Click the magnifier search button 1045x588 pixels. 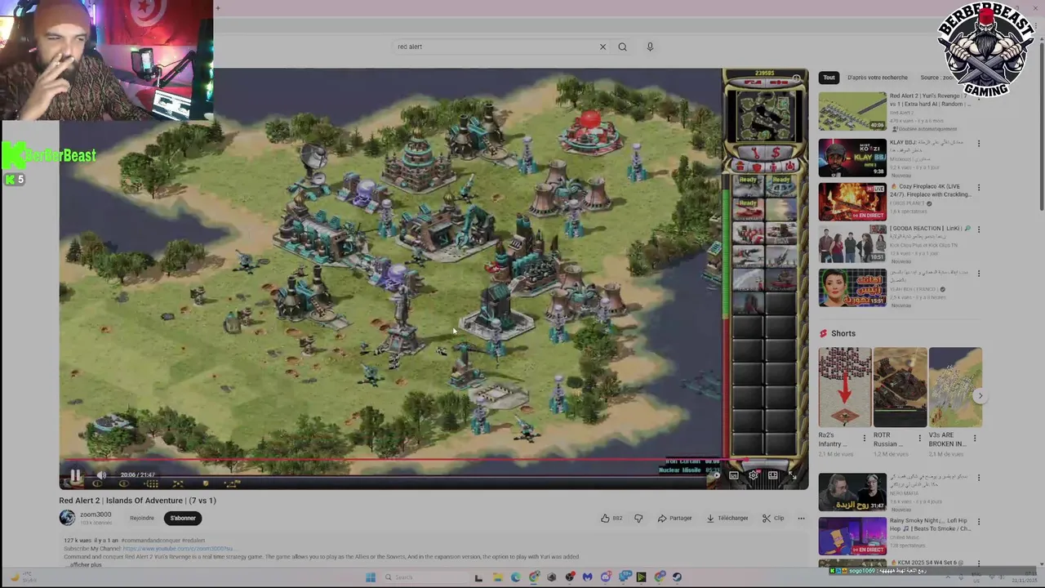[622, 47]
